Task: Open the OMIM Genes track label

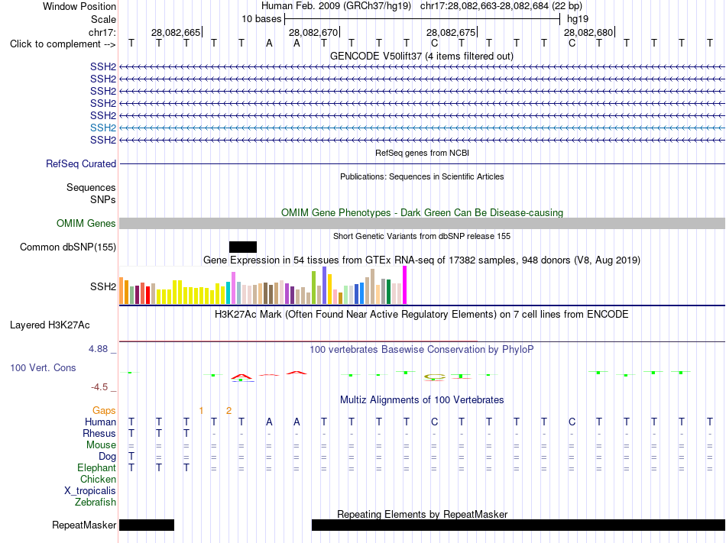Action: pyautogui.click(x=86, y=224)
